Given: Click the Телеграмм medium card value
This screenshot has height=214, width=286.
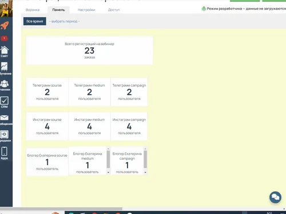Looking at the screenshot, I should 89,92.
